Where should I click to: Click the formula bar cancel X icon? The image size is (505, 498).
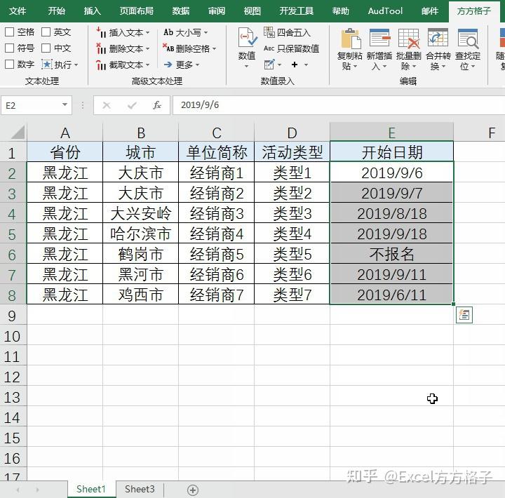click(107, 105)
